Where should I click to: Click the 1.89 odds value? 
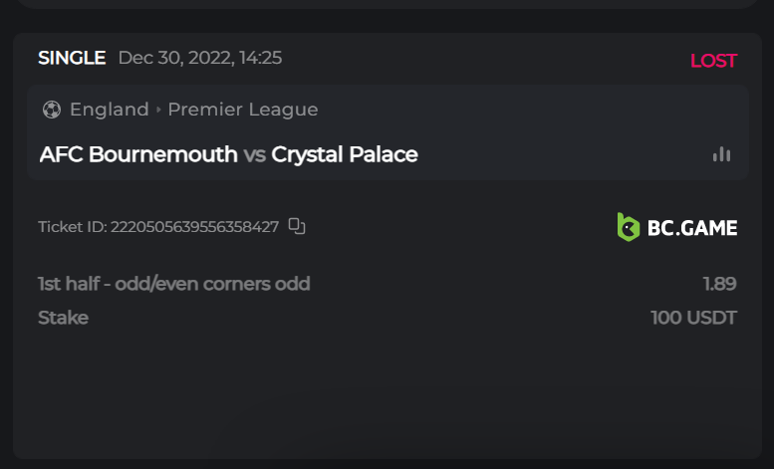pyautogui.click(x=719, y=284)
